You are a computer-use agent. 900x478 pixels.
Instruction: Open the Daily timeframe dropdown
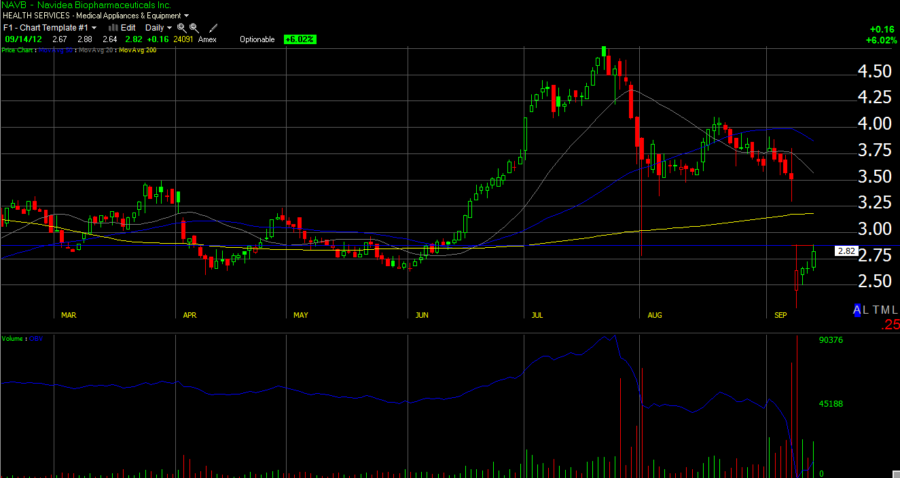[x=158, y=28]
